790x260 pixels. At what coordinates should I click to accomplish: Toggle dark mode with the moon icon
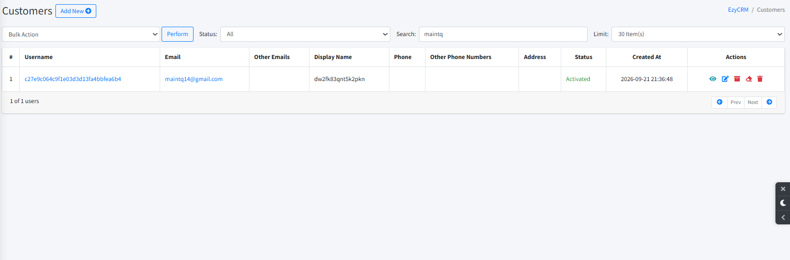(783, 203)
